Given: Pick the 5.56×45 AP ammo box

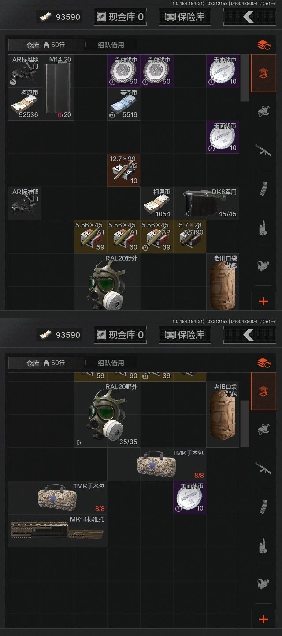Looking at the screenshot, I should pos(157,237).
